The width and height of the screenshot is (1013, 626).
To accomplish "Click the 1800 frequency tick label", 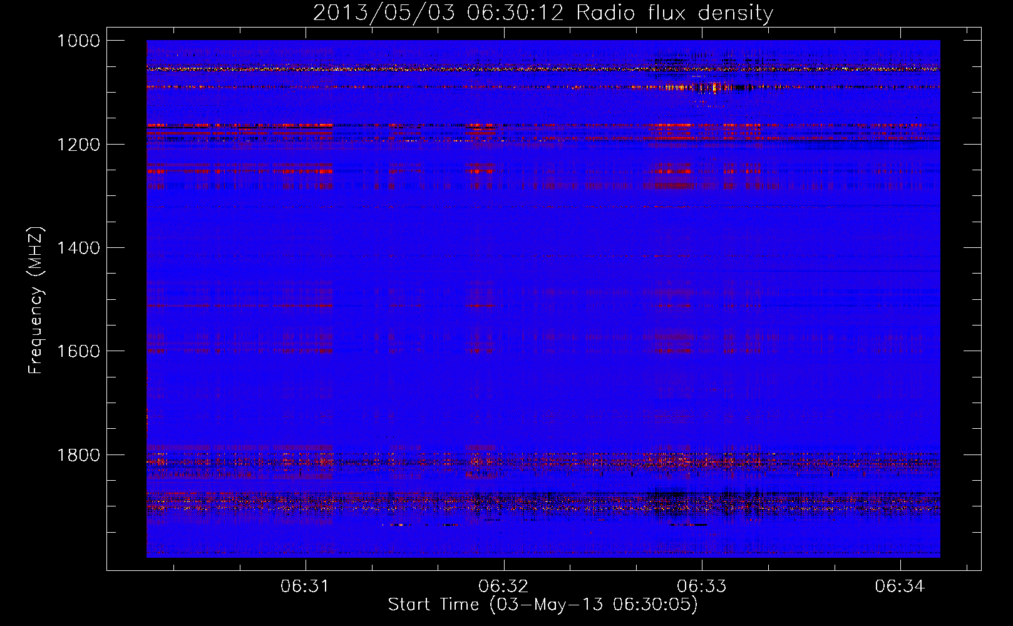I will [x=78, y=455].
